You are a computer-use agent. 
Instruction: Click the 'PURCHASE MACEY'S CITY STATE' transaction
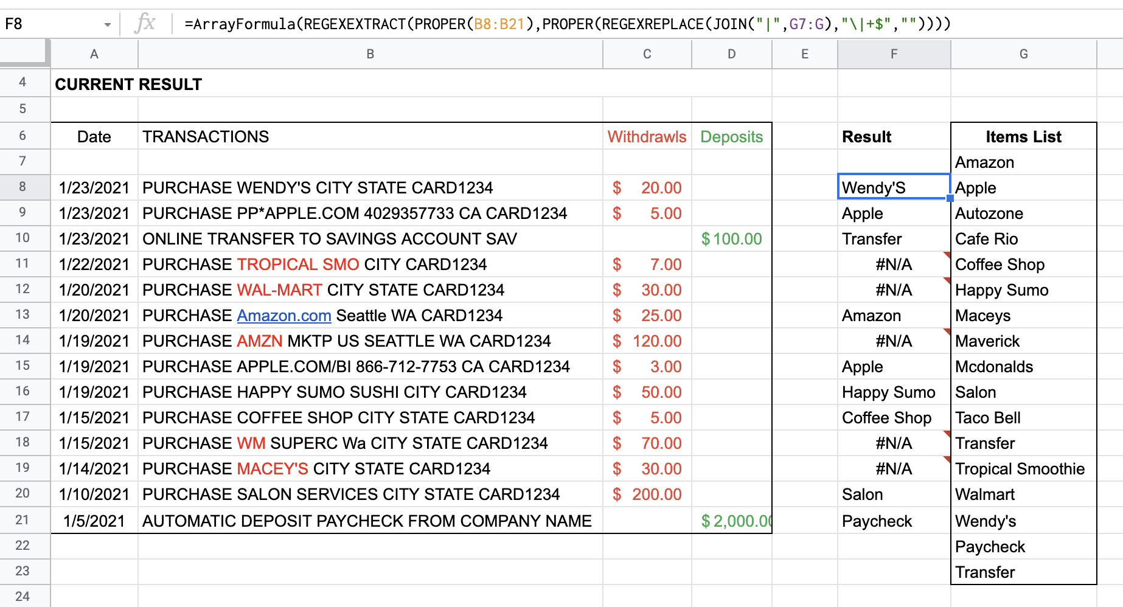pos(370,468)
